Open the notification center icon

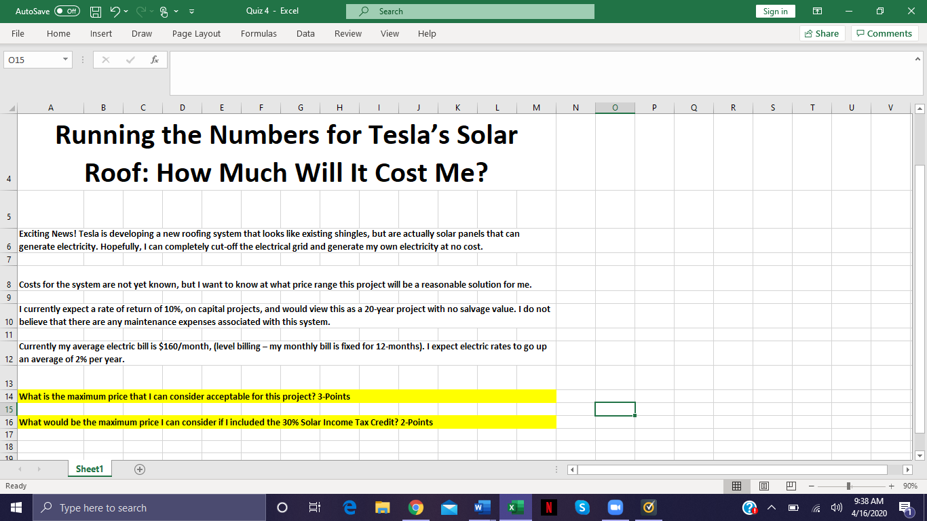tap(905, 507)
